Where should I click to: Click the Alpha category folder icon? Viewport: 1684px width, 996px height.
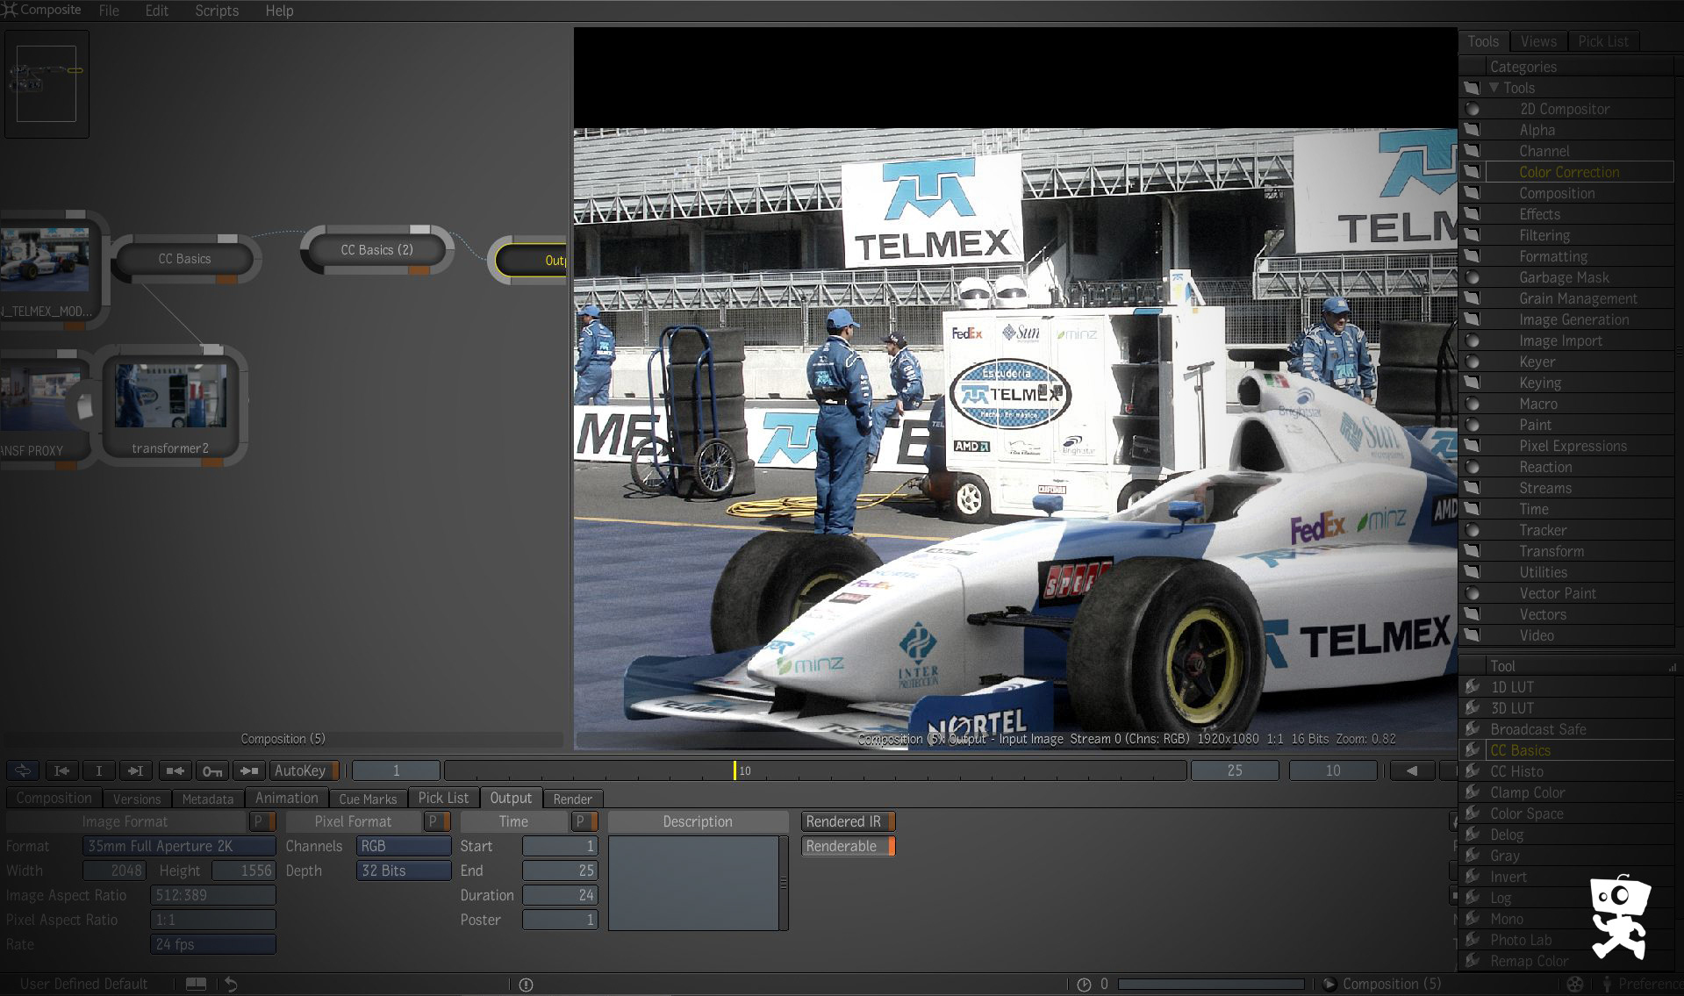pos(1472,130)
